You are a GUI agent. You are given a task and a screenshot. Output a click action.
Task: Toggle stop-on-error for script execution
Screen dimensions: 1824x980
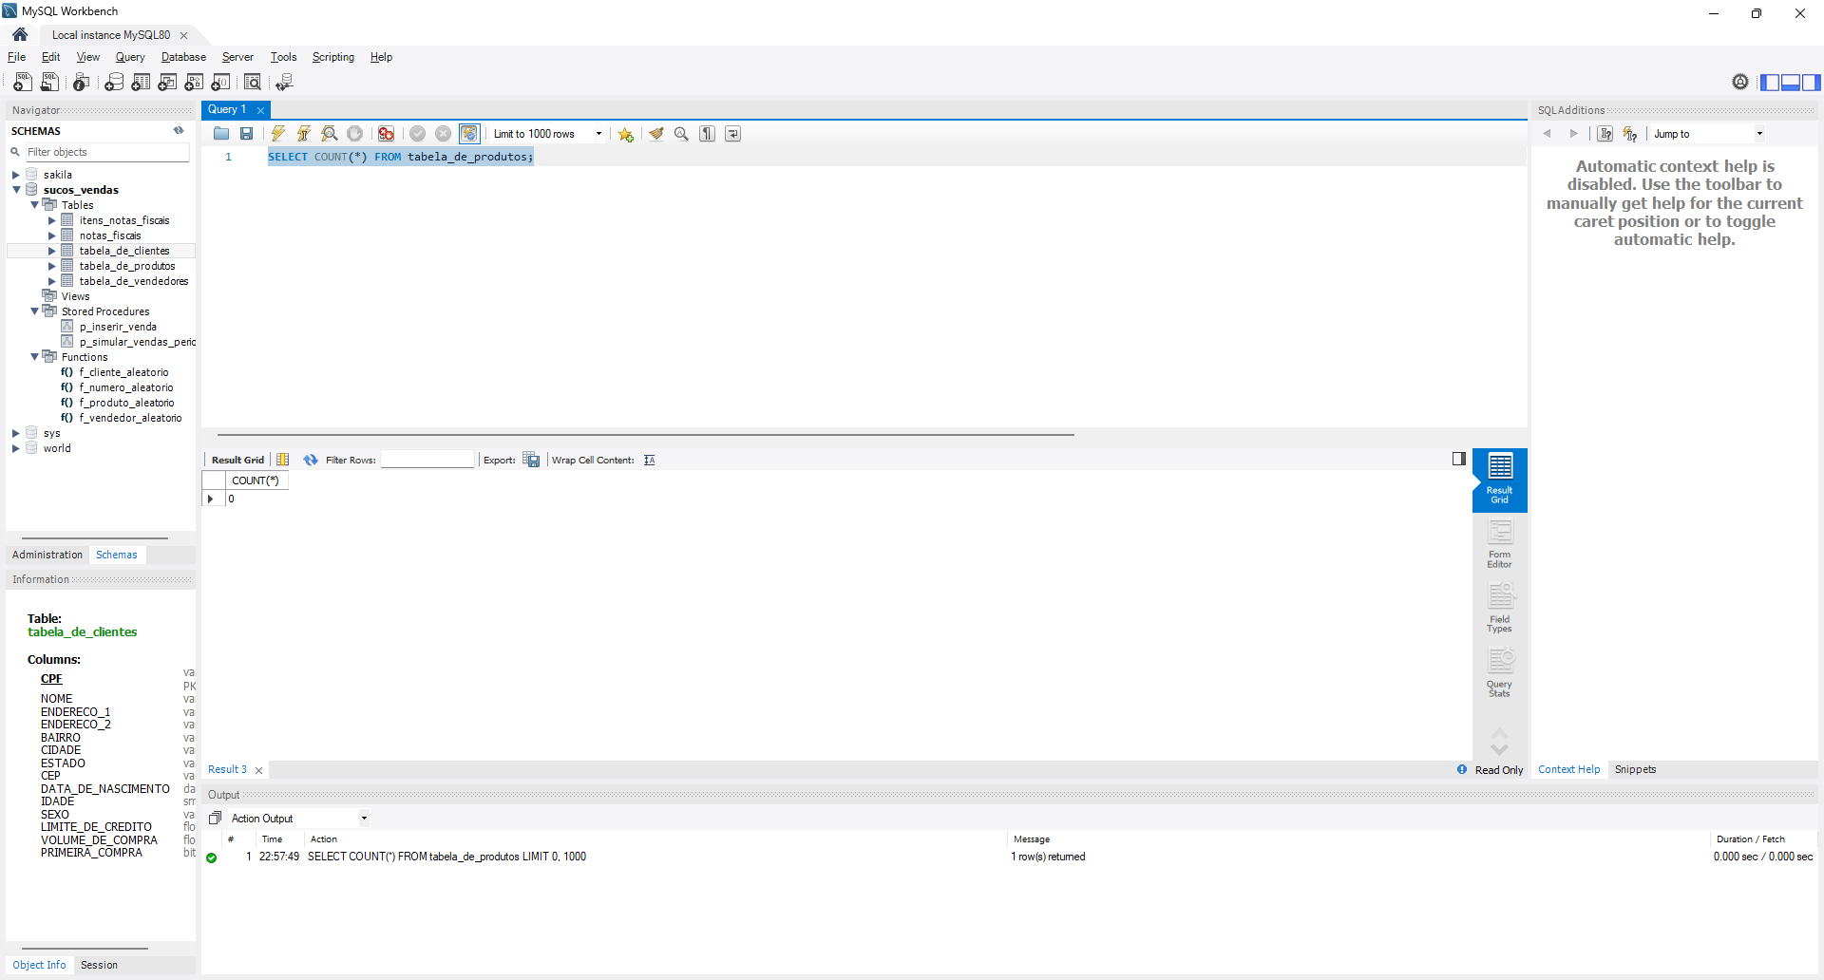click(387, 134)
